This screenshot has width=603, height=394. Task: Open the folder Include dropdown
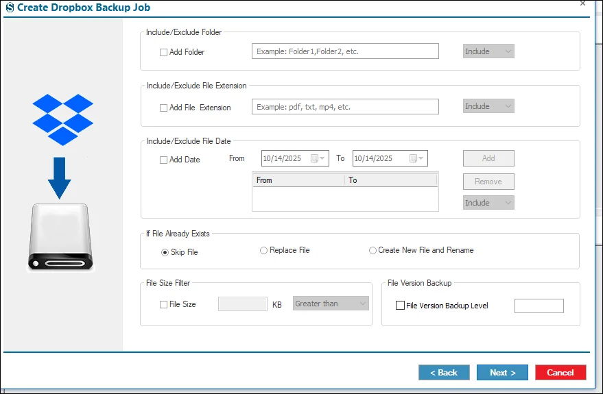coord(488,51)
